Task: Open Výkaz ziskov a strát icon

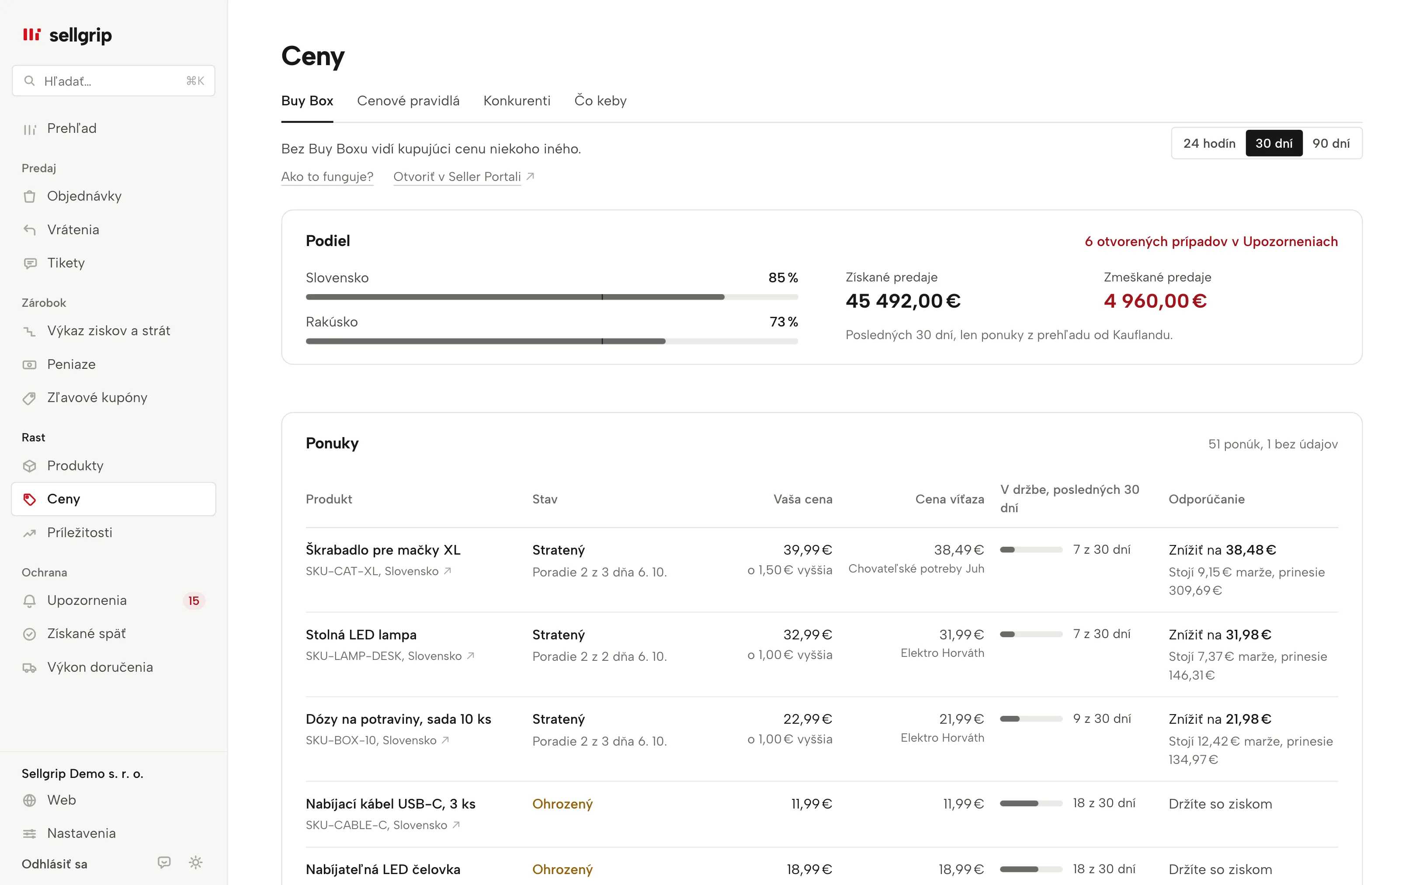Action: click(x=29, y=331)
